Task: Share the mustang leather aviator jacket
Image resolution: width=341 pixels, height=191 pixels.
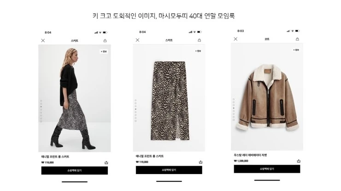Action: 299,161
